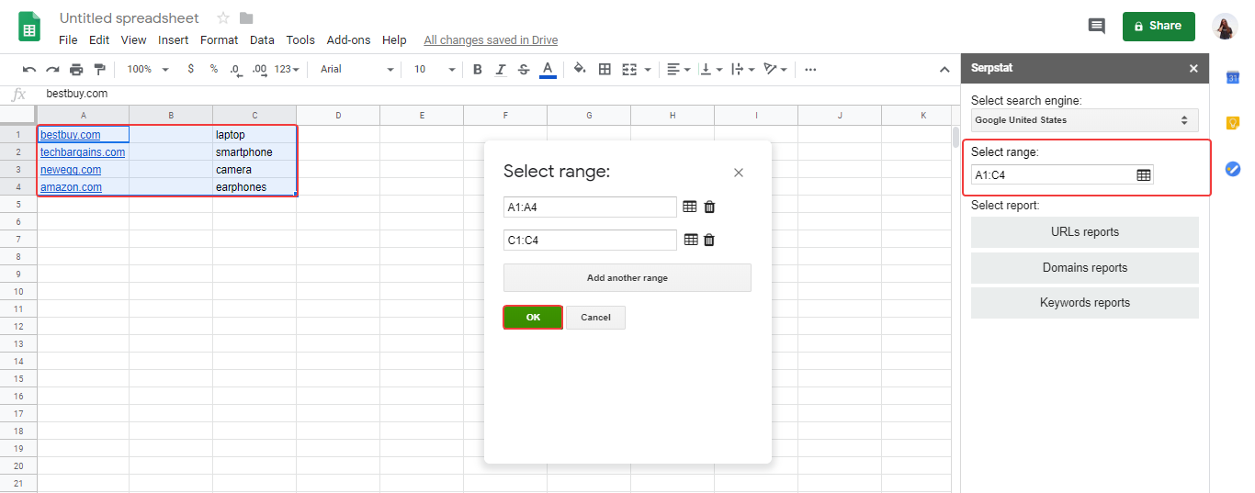Image resolution: width=1255 pixels, height=493 pixels.
Task: Collapse the menus with toolbar chevron
Action: (x=944, y=70)
